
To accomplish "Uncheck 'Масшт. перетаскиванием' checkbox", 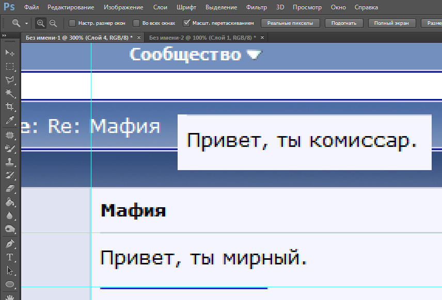I will 186,23.
